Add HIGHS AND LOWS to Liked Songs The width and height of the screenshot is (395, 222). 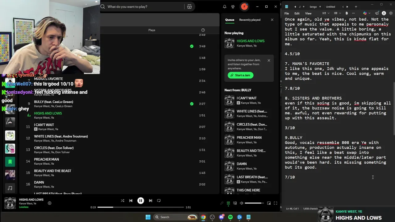pos(49,203)
